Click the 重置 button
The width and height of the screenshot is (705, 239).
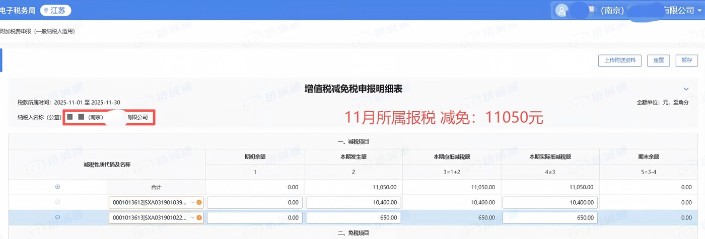(658, 60)
